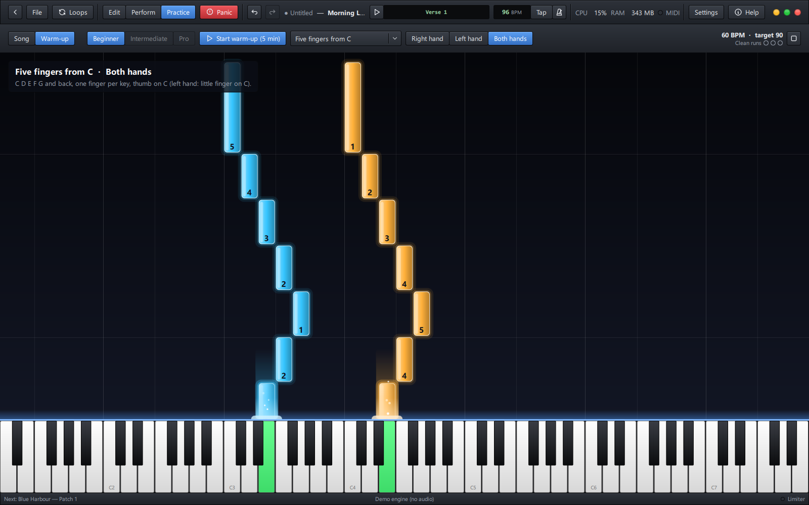This screenshot has height=505, width=809.
Task: Go back with the left chevron button
Action: point(15,12)
